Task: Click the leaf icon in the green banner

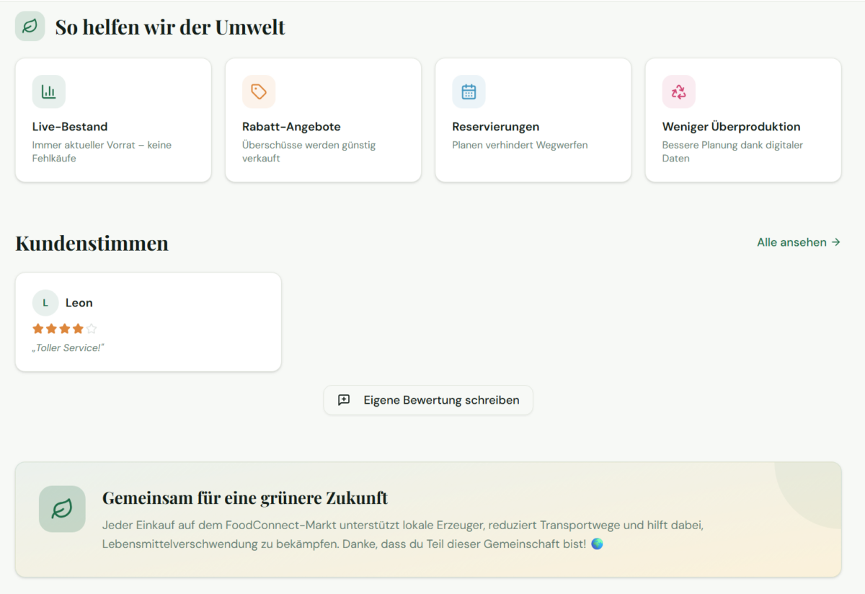Action: 62,509
